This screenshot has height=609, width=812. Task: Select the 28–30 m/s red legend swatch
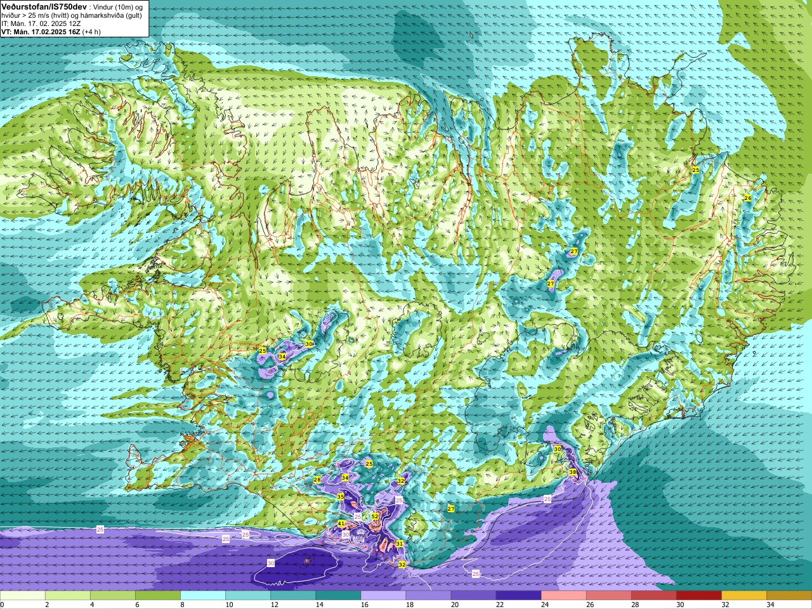coord(653,596)
